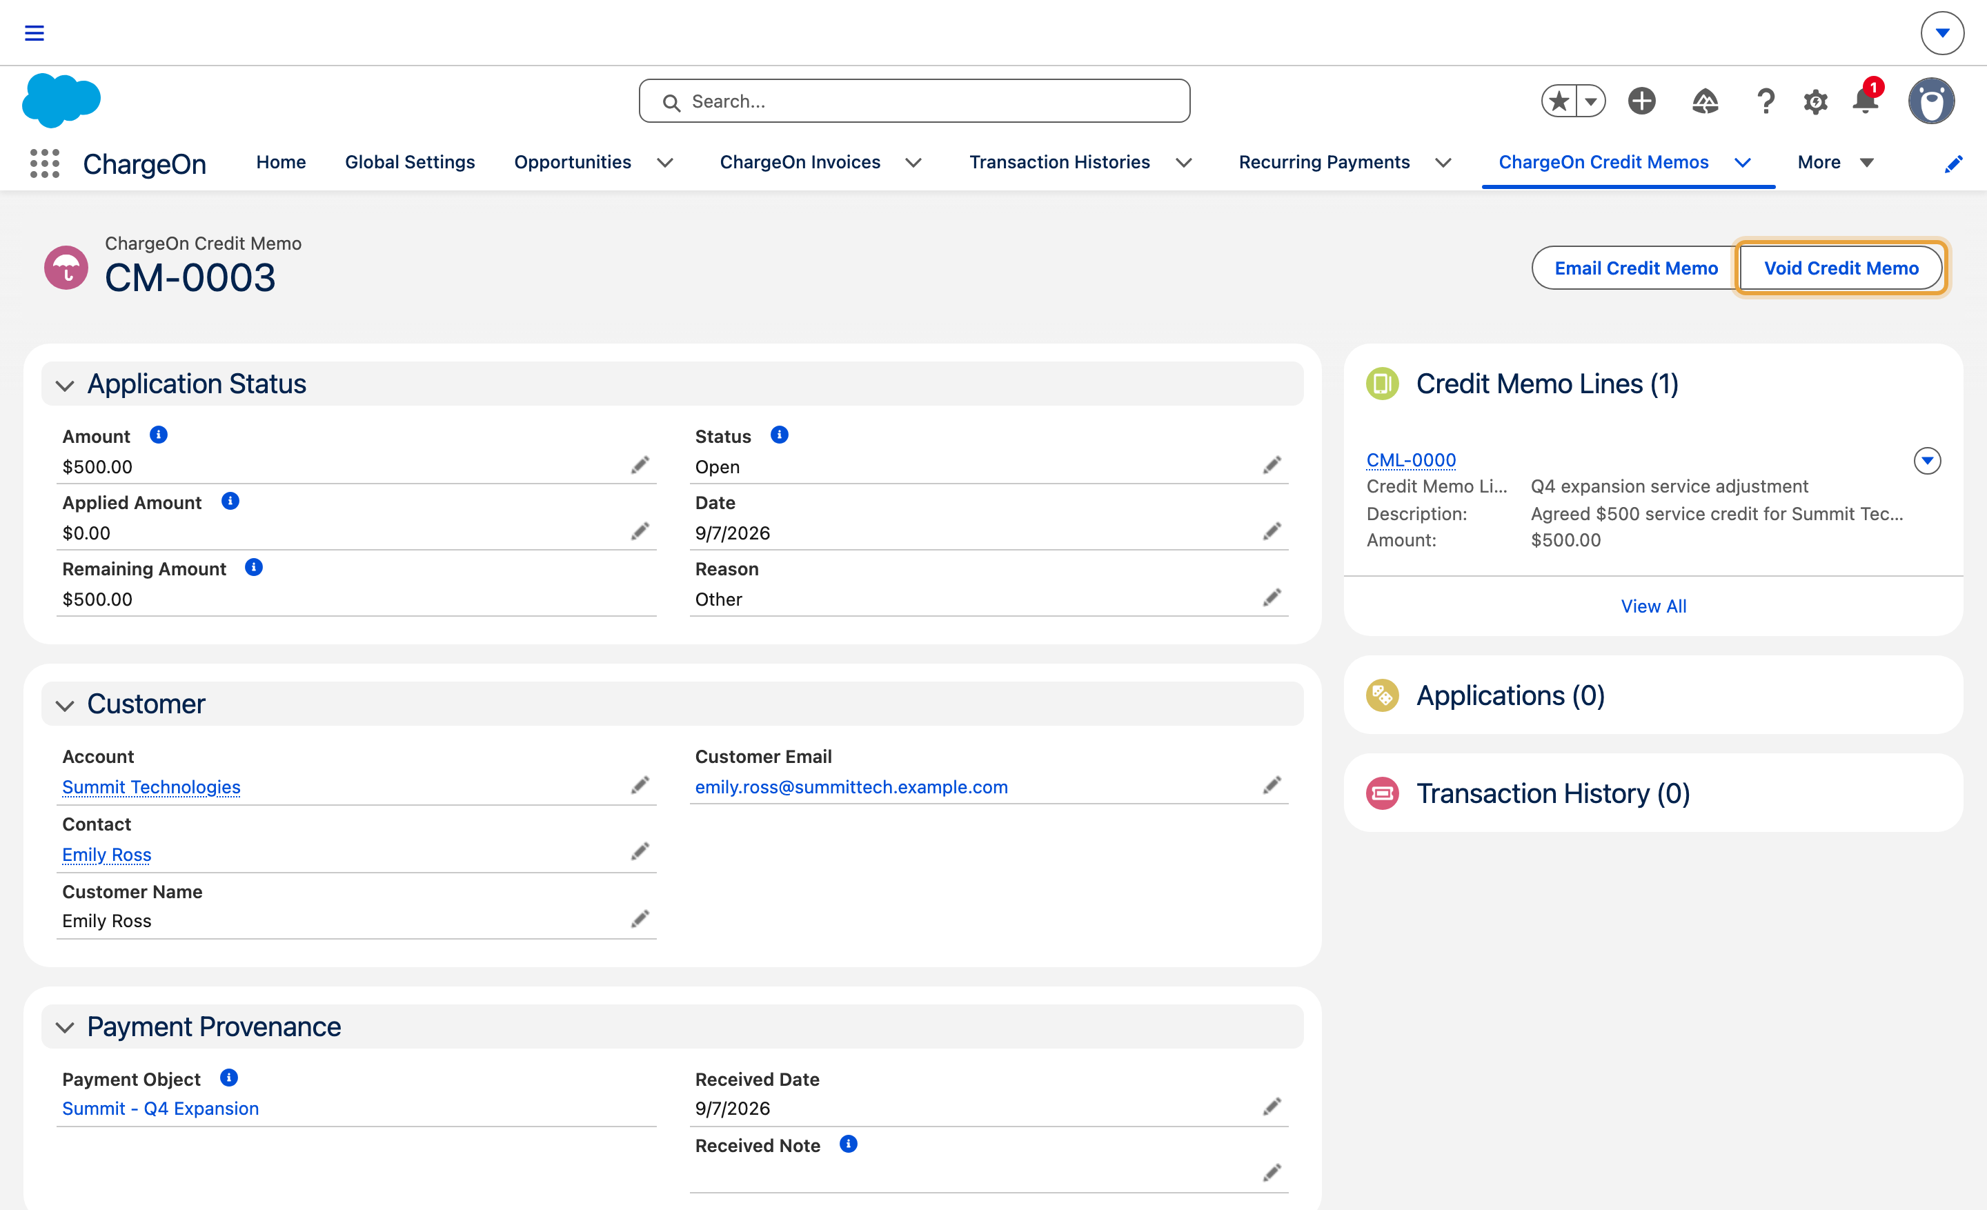Image resolution: width=1987 pixels, height=1210 pixels.
Task: Open the hamburger menu at top left
Action: click(x=34, y=33)
